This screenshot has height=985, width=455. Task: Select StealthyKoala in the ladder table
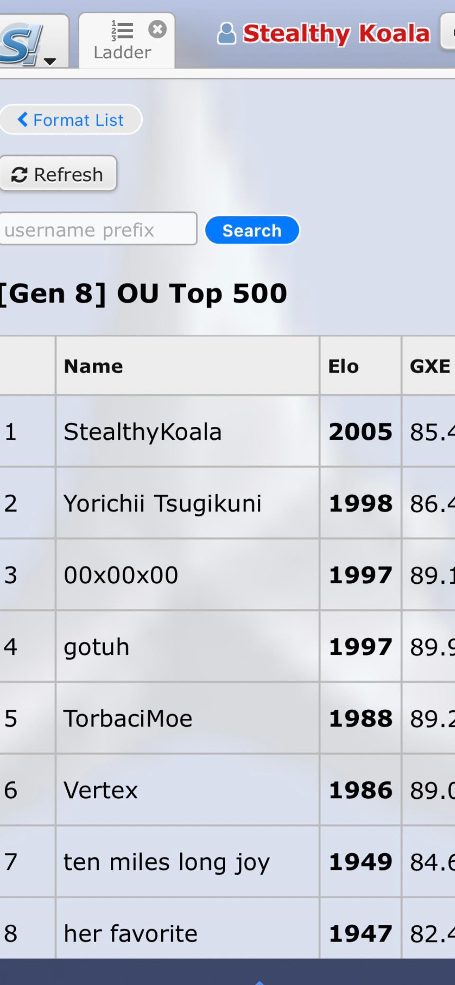coord(143,432)
